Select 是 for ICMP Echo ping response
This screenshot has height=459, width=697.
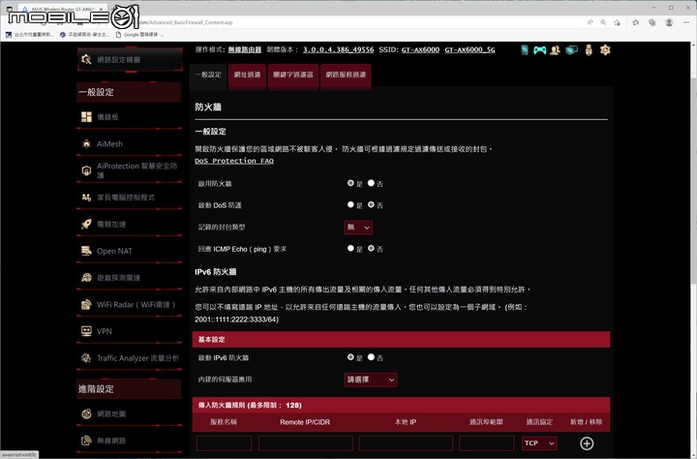(x=350, y=248)
